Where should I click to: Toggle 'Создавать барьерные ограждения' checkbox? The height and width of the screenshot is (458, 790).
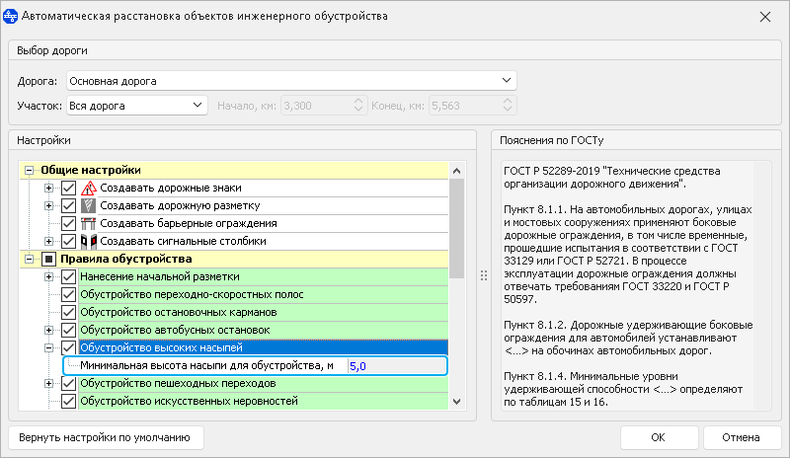point(68,223)
